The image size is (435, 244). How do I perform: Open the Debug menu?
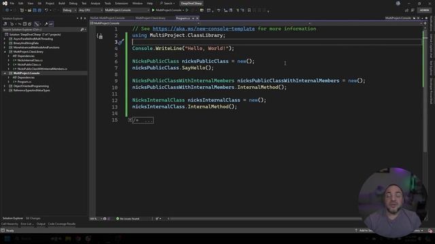coord(73,3)
